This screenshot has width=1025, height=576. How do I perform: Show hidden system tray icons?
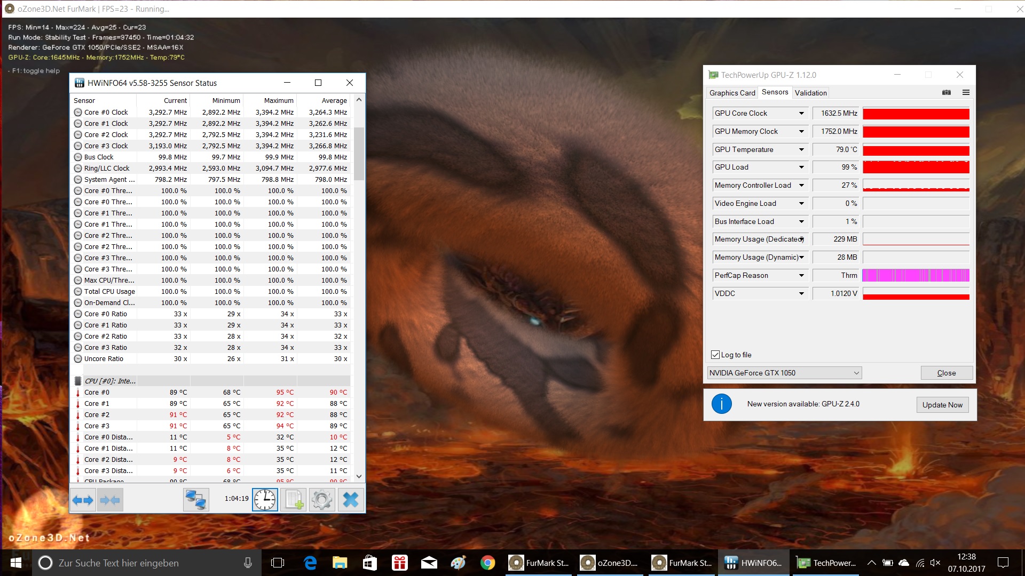pyautogui.click(x=871, y=563)
